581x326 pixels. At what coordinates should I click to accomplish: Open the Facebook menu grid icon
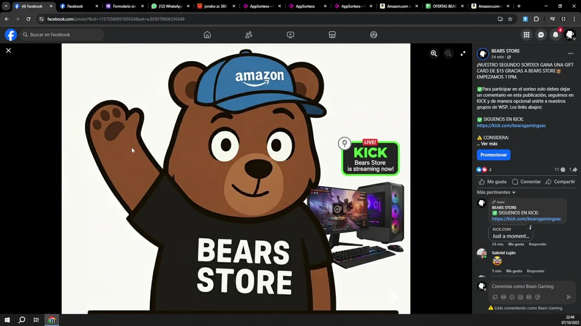point(527,35)
